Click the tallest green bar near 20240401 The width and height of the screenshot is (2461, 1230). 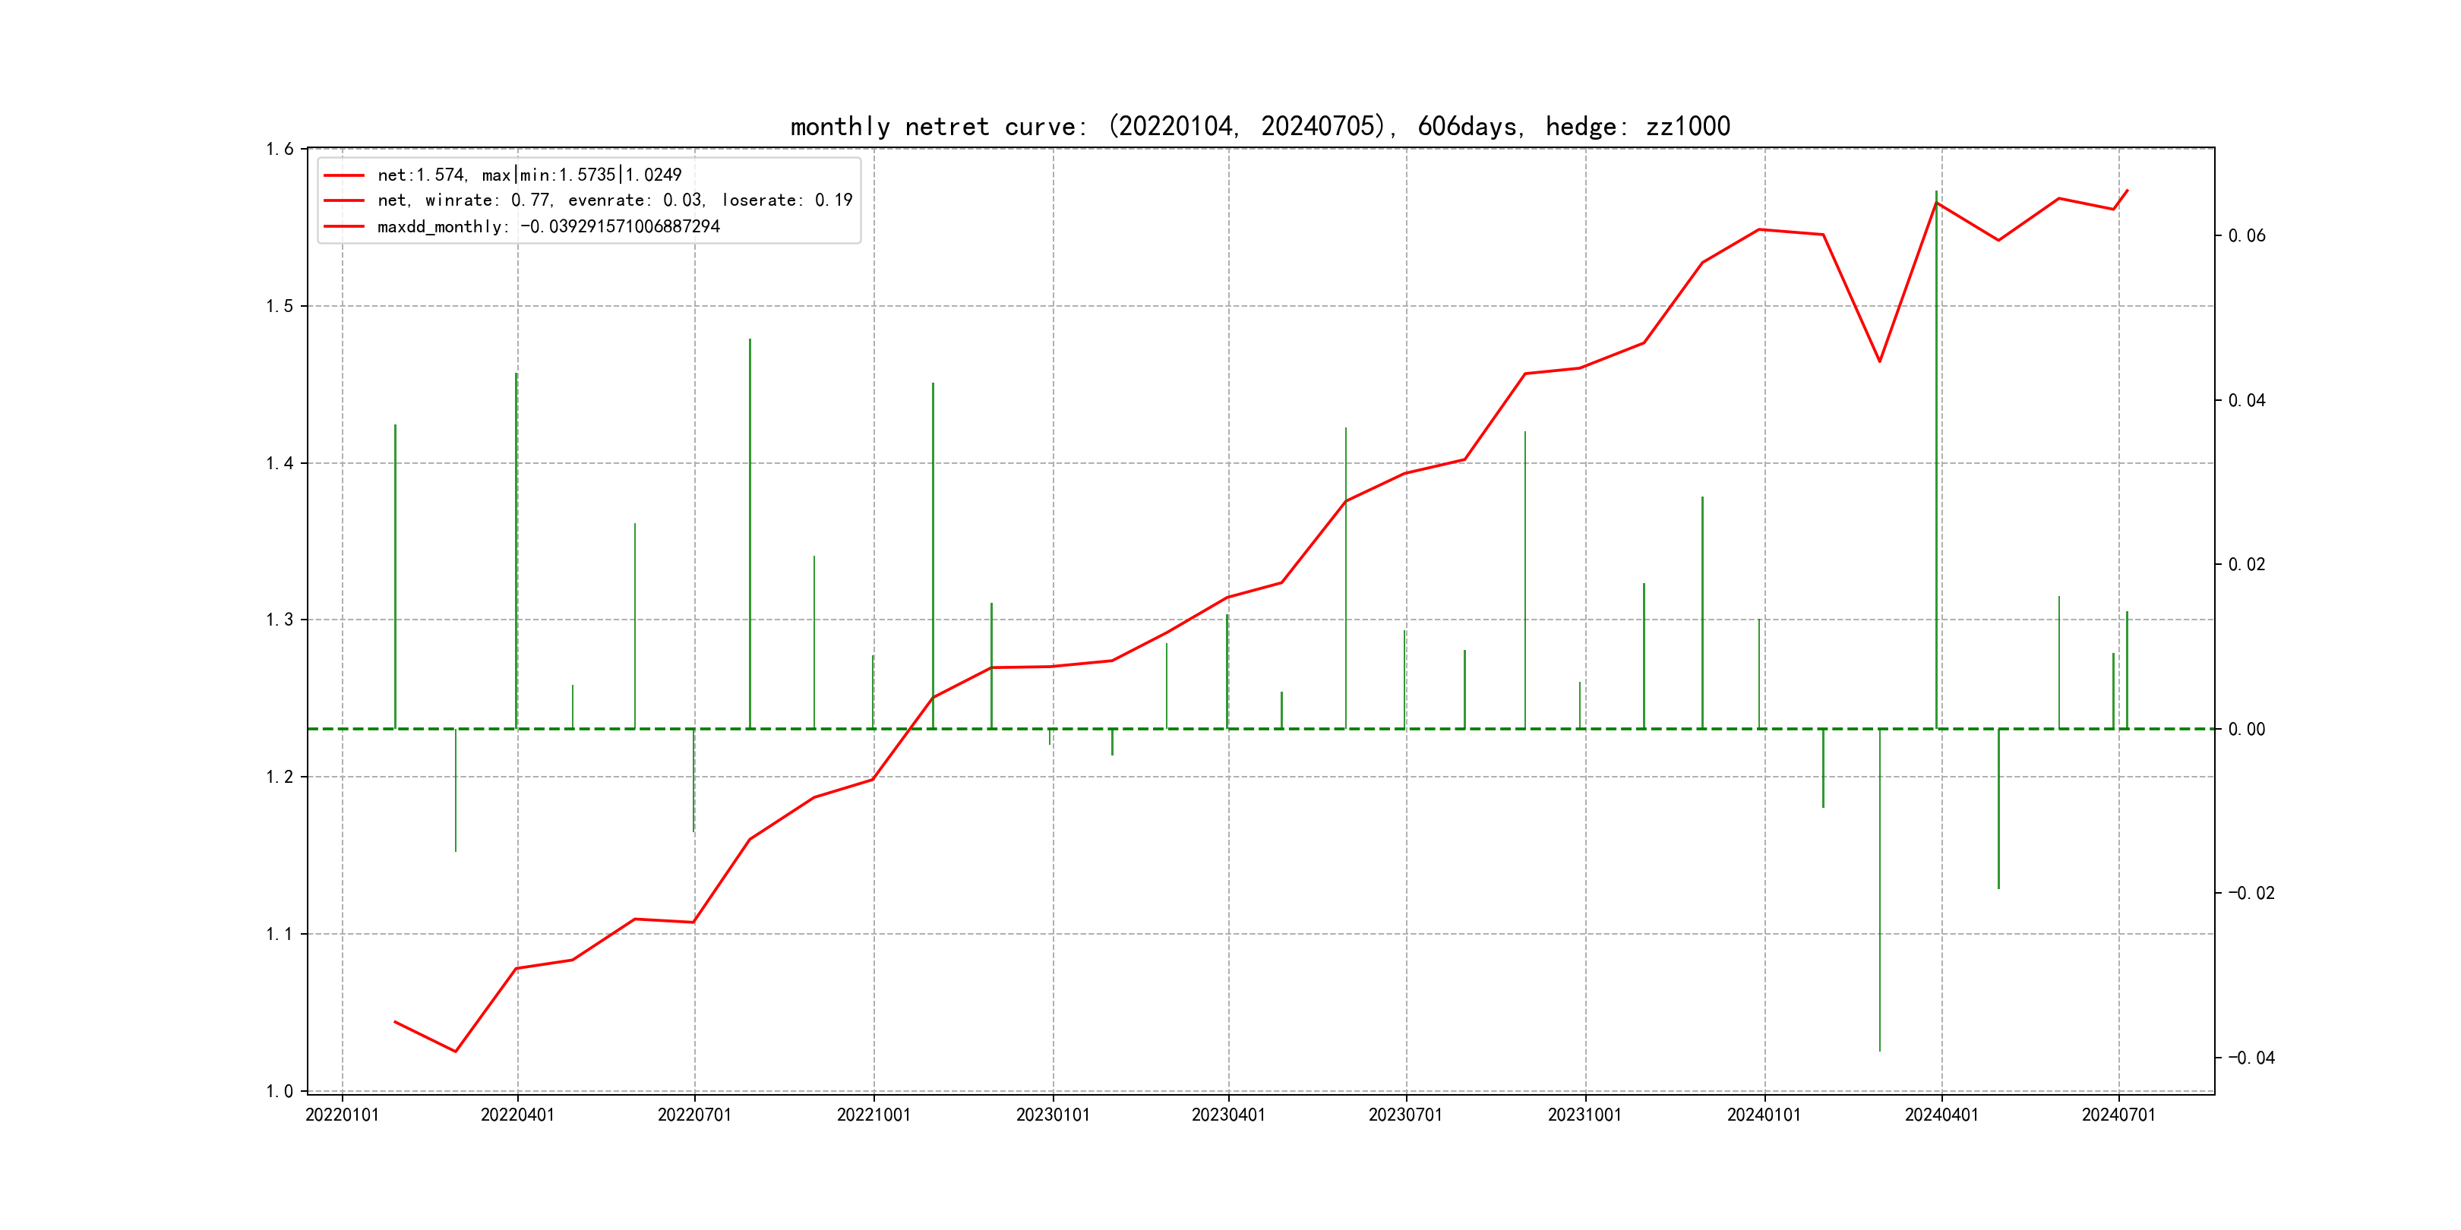[x=1936, y=459]
